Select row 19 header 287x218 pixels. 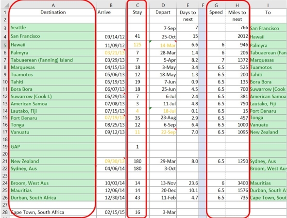(x=5, y=147)
